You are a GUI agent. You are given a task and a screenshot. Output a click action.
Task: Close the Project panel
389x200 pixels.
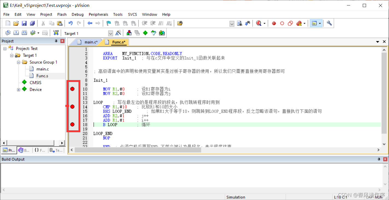coord(62,41)
